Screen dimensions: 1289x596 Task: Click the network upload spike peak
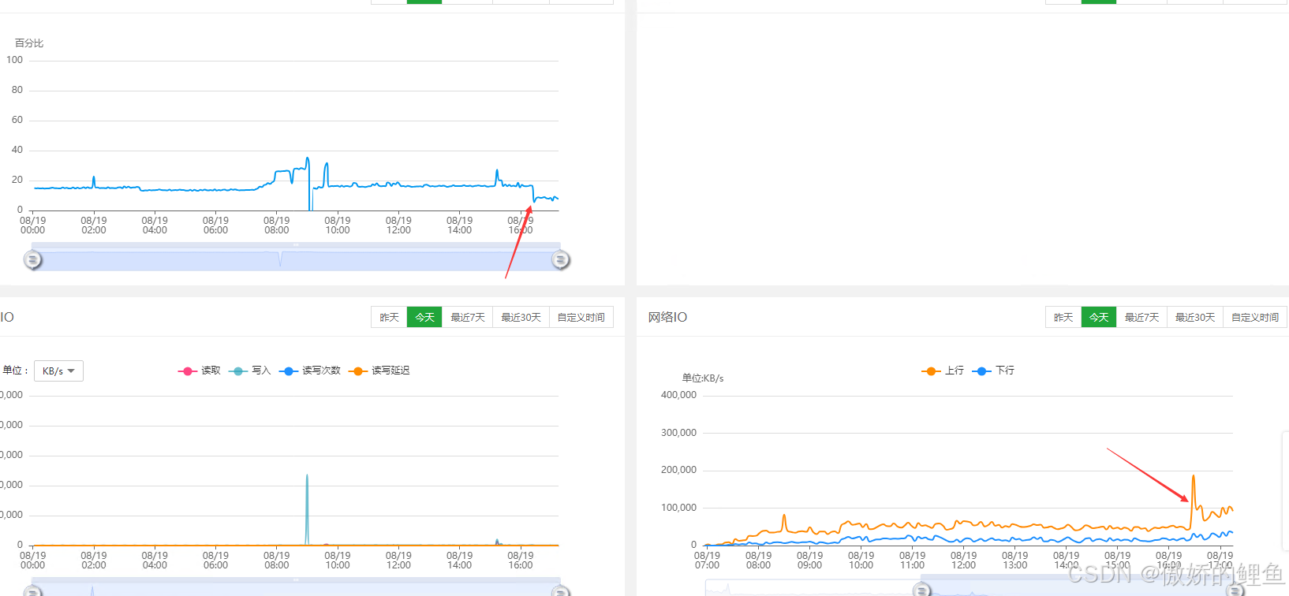tap(1194, 476)
